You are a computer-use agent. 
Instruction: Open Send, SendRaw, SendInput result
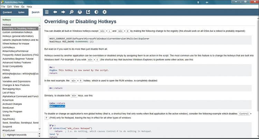point(20,123)
